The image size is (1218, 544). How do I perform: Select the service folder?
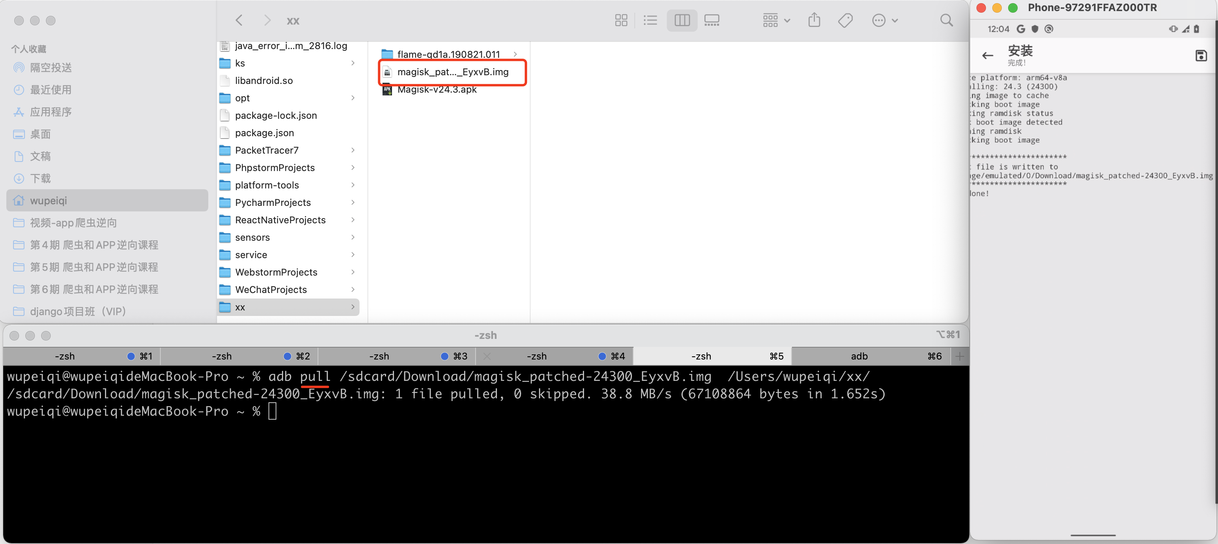point(288,255)
